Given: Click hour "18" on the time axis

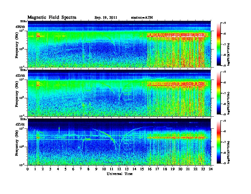Looking at the screenshot, I should pyautogui.click(x=165, y=169).
